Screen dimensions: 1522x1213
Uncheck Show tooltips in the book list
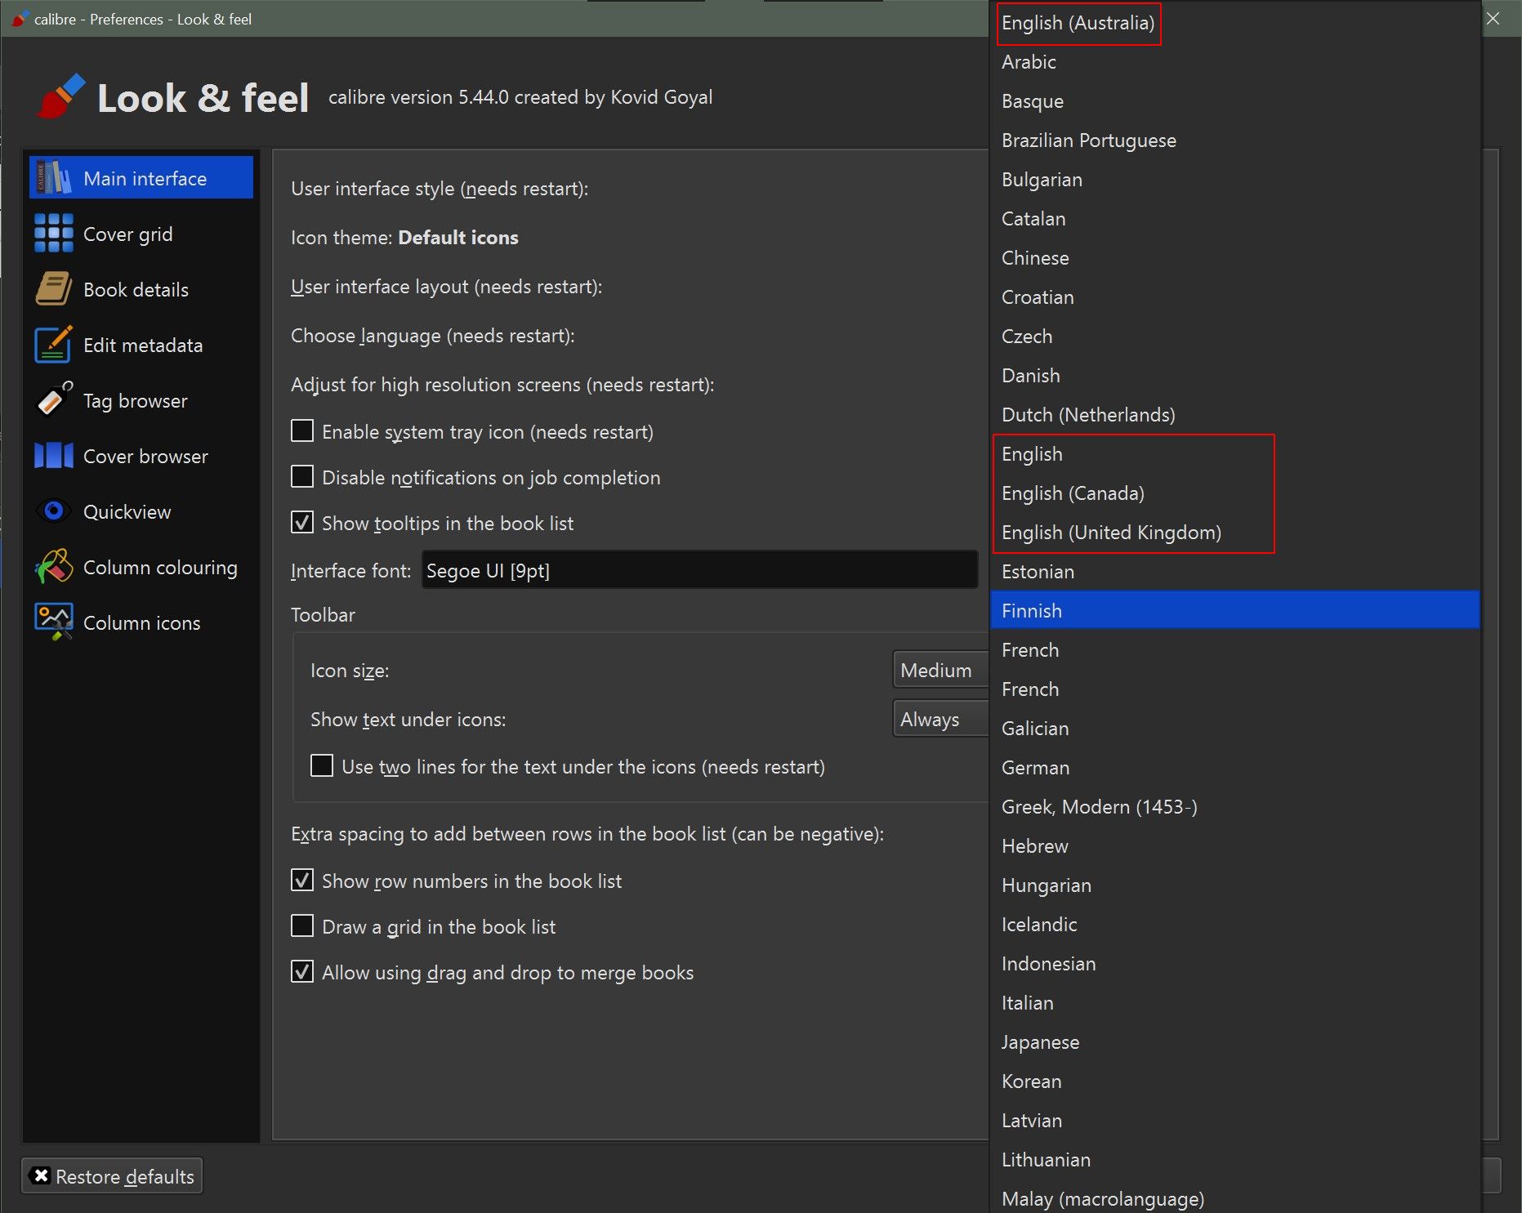pyautogui.click(x=302, y=523)
